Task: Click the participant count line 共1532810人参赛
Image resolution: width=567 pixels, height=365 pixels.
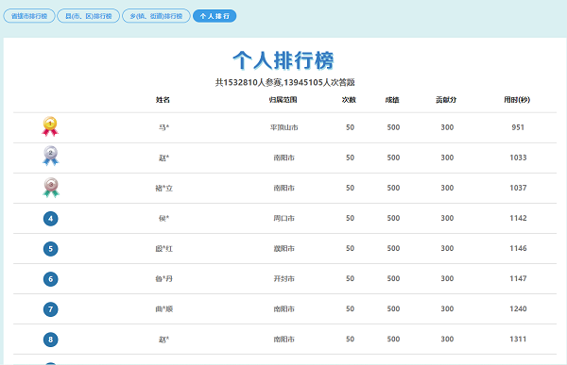Action: [249, 83]
